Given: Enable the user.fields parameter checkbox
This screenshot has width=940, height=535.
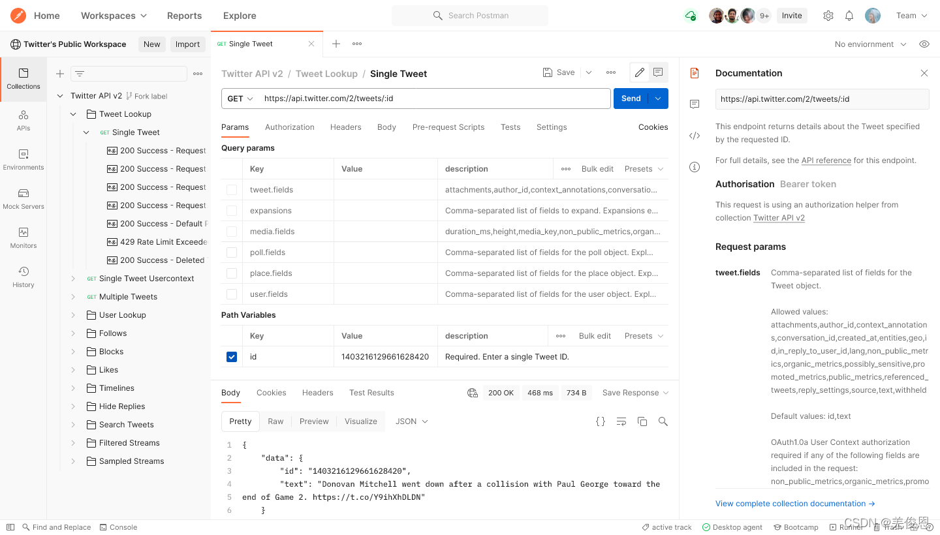Looking at the screenshot, I should (x=232, y=294).
